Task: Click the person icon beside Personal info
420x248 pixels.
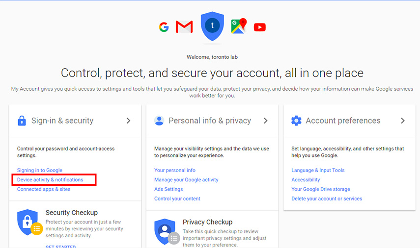Action: (x=159, y=121)
